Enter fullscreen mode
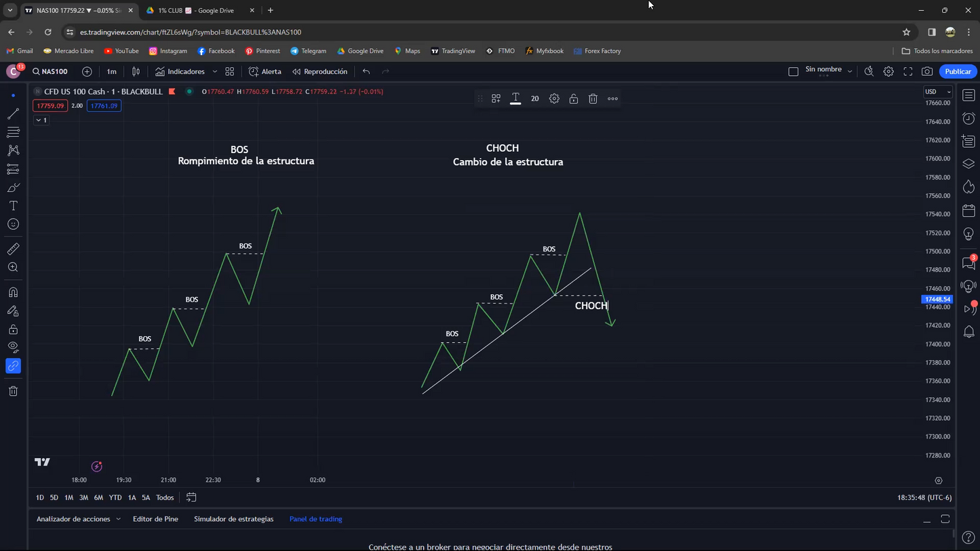Screen dimensions: 980x551 coord(908,72)
